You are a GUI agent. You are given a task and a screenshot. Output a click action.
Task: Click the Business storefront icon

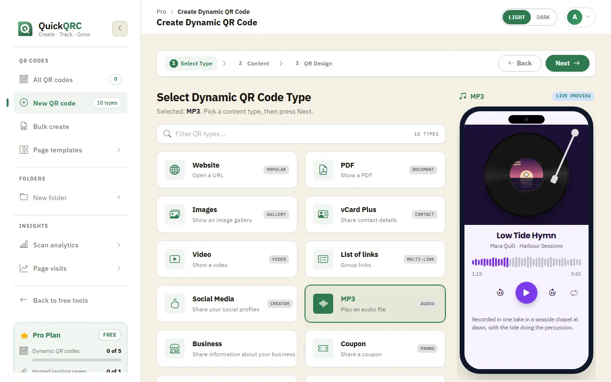[175, 349]
